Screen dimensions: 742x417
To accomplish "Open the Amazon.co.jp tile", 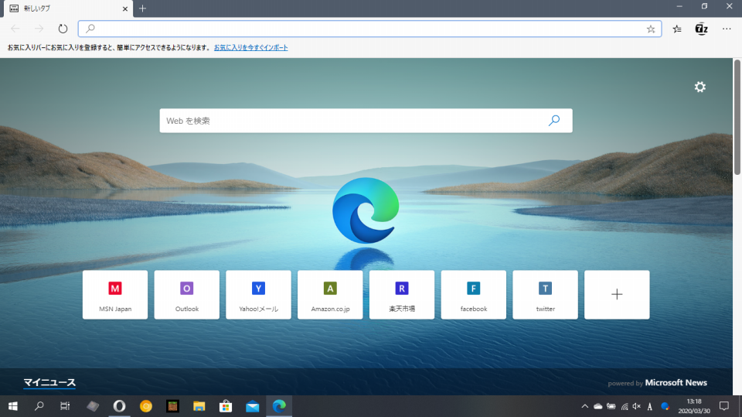I will pos(330,295).
